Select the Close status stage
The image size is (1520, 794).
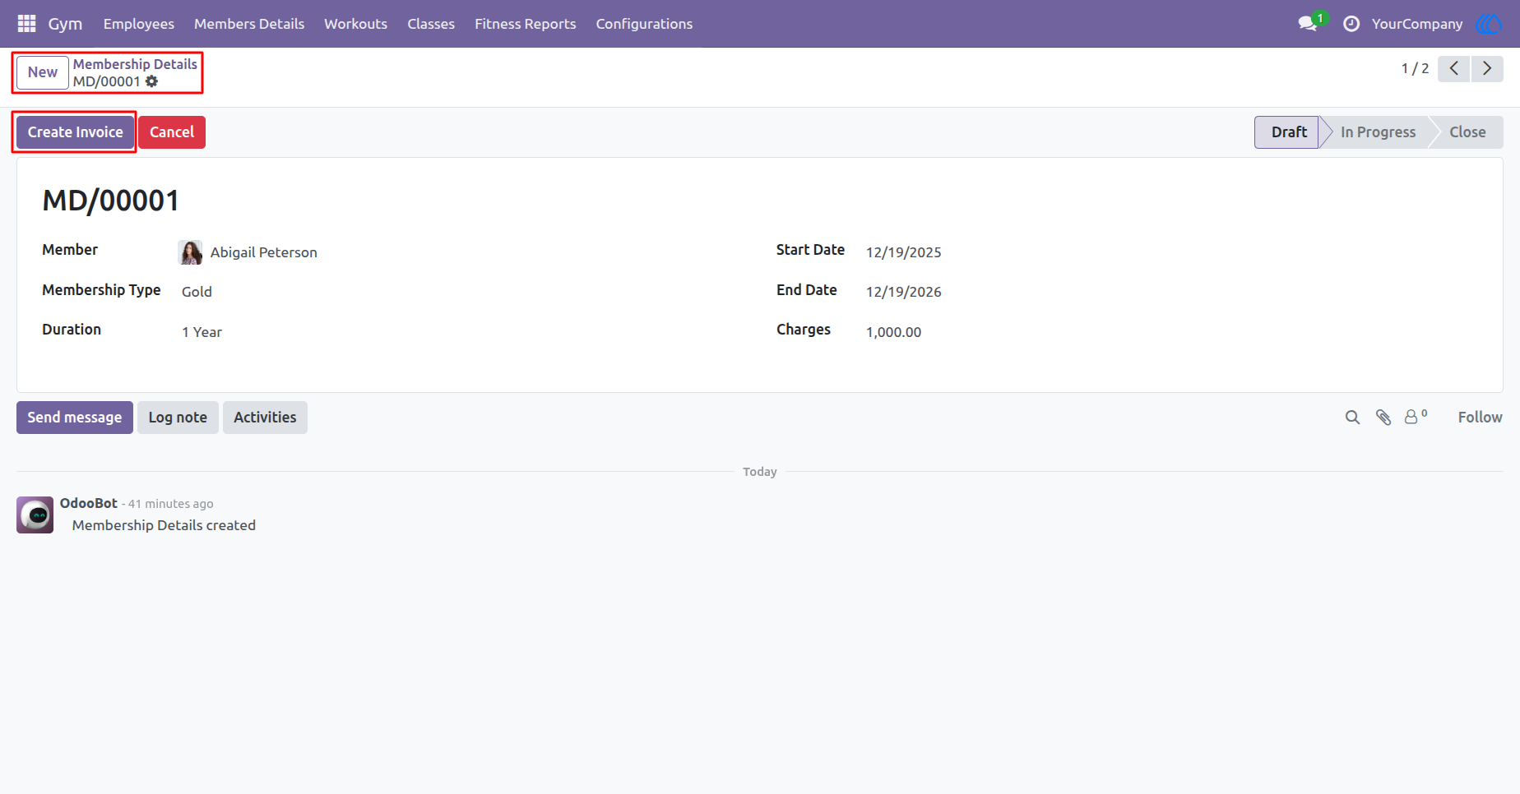[x=1467, y=132]
